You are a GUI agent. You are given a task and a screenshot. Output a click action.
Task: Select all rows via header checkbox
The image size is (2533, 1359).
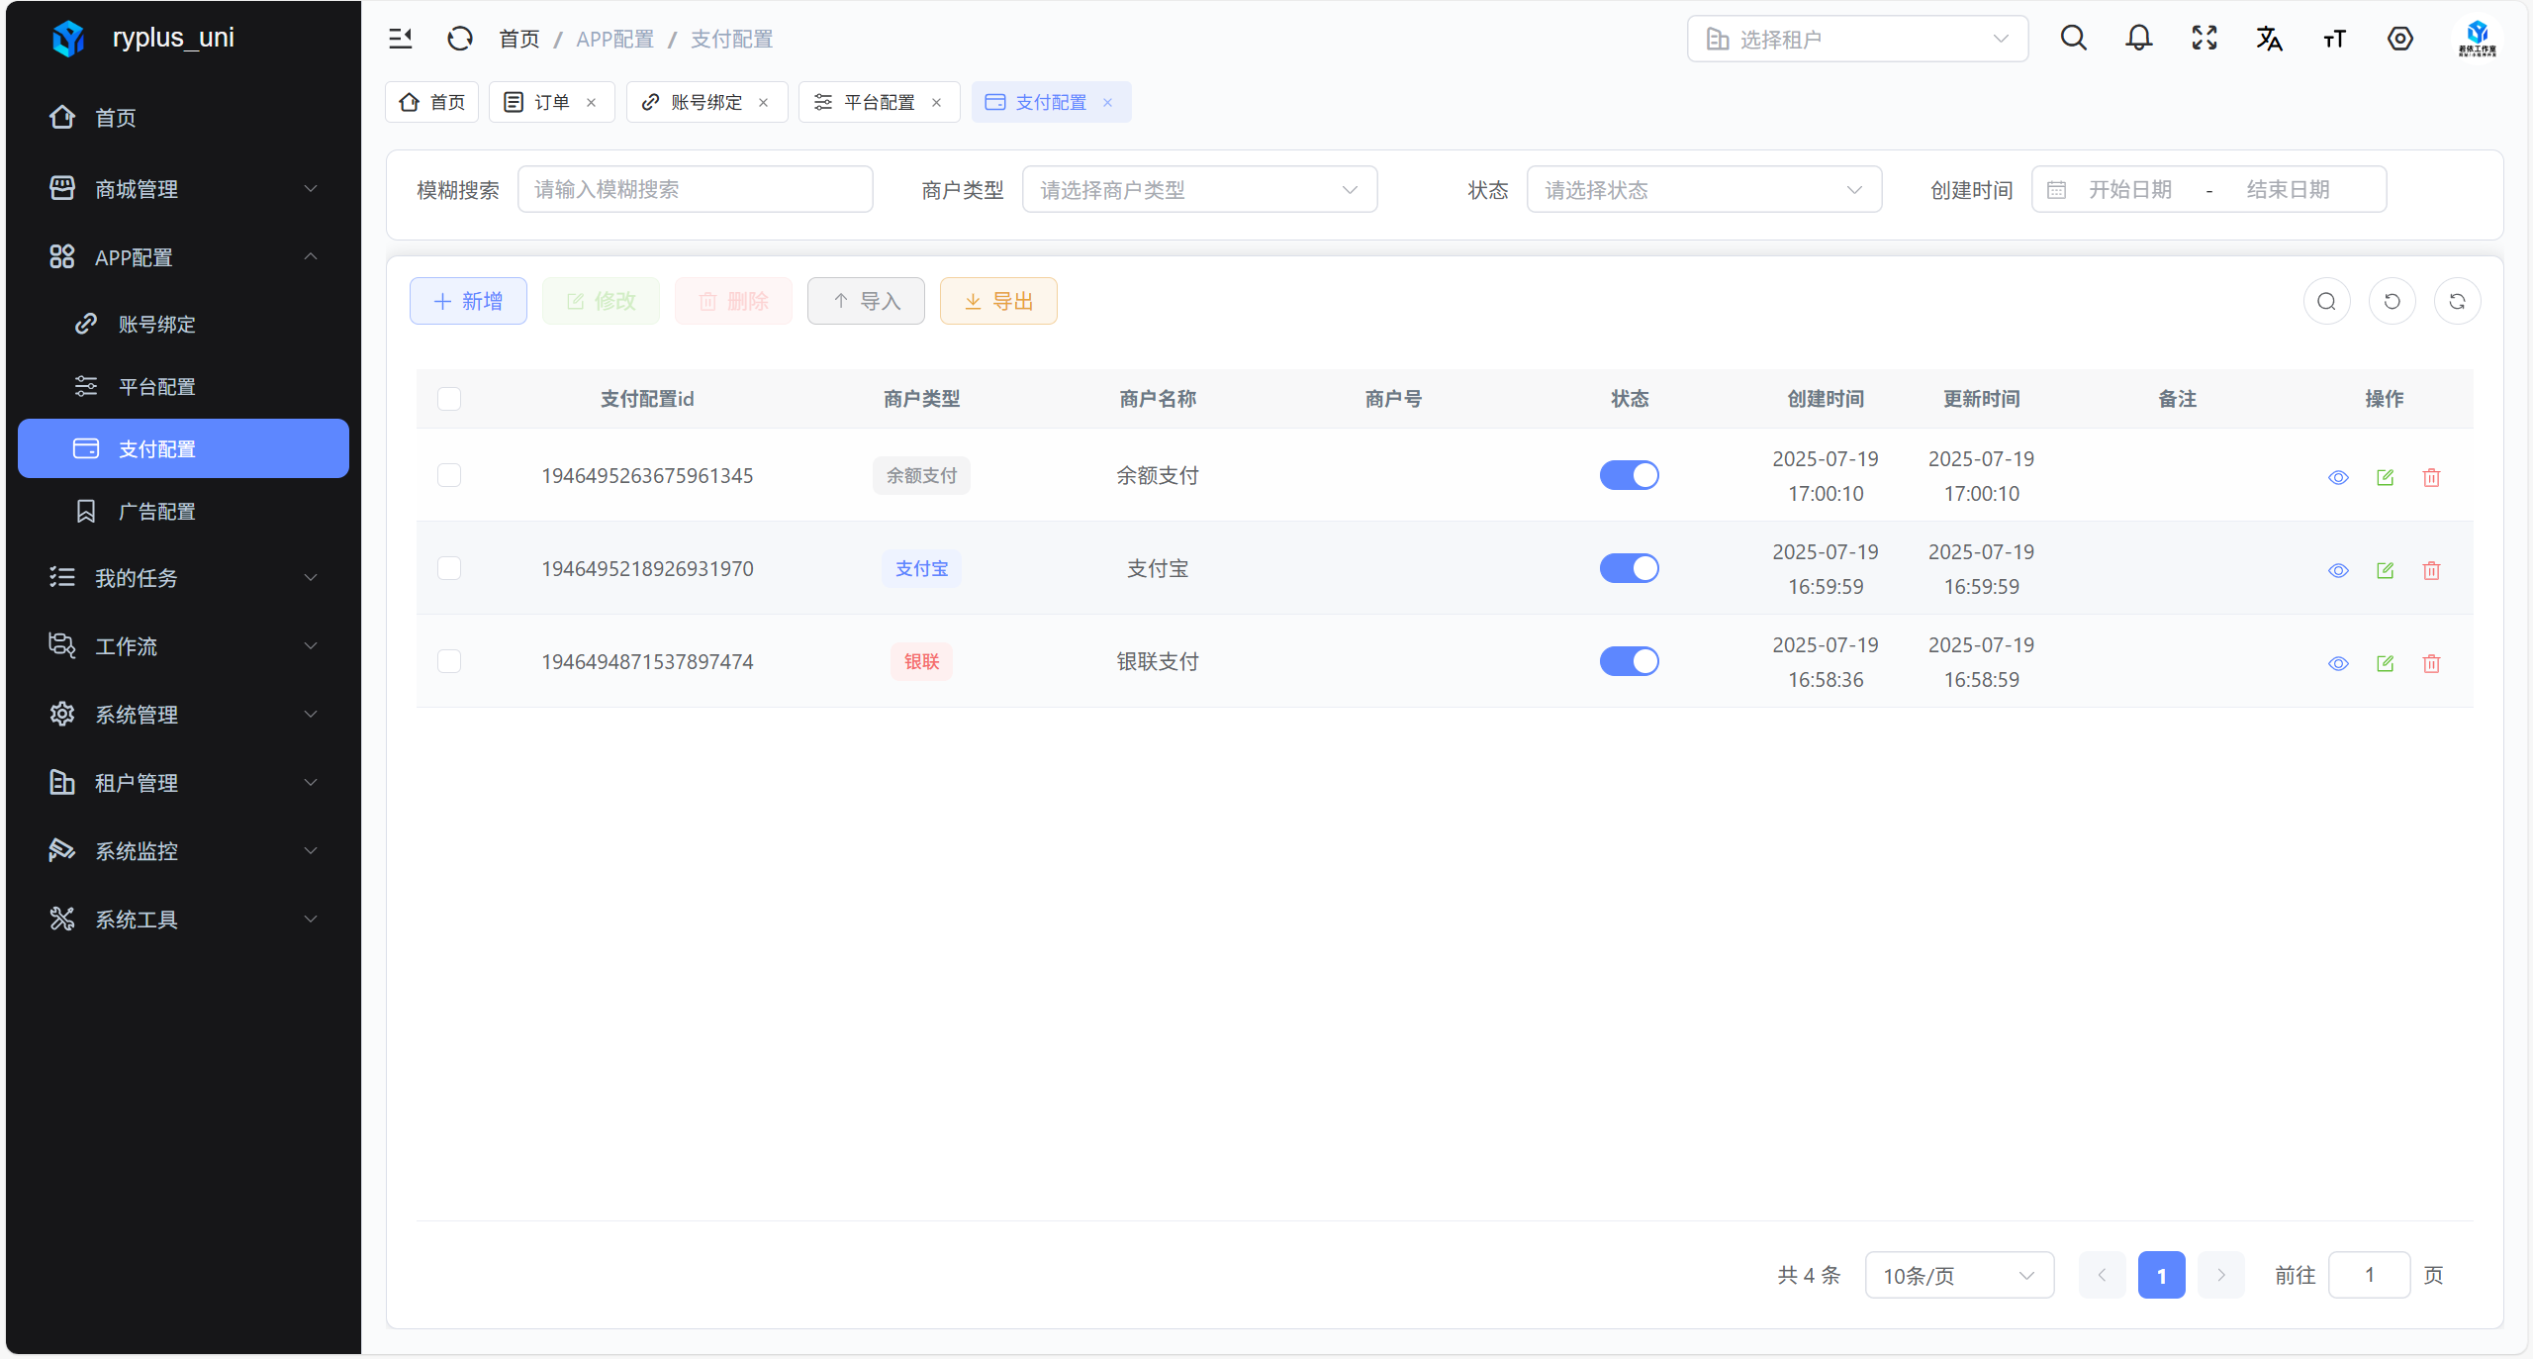[449, 399]
